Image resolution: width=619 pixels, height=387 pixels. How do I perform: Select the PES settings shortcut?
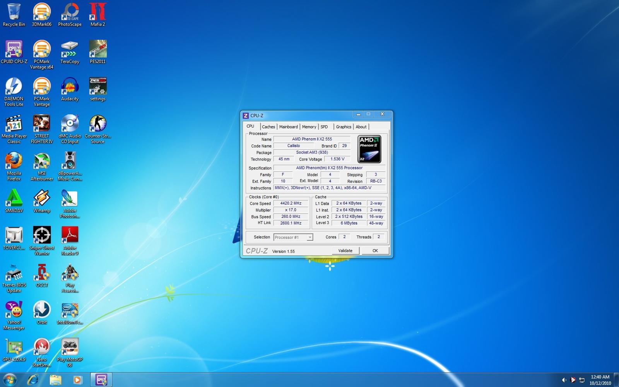tap(98, 89)
